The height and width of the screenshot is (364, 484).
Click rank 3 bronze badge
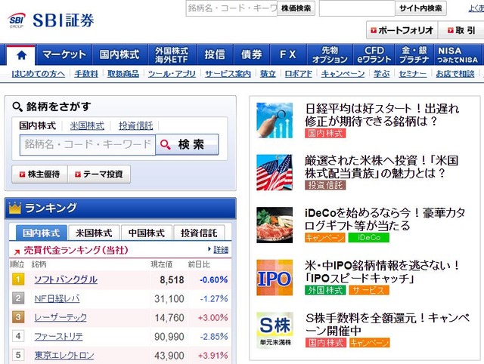[18, 317]
